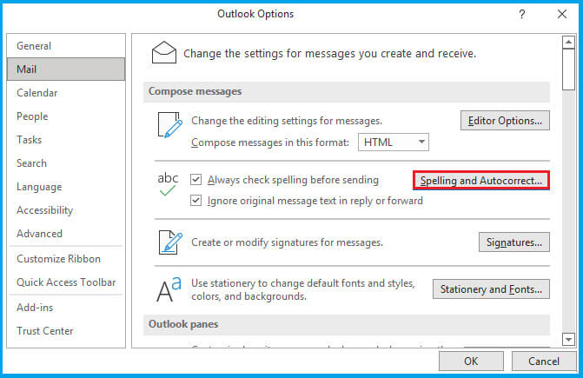This screenshot has width=583, height=378.
Task: Toggle Always check spelling before sending
Action: coord(196,180)
